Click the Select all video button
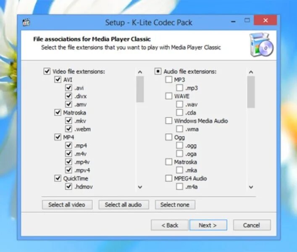 coord(67,205)
